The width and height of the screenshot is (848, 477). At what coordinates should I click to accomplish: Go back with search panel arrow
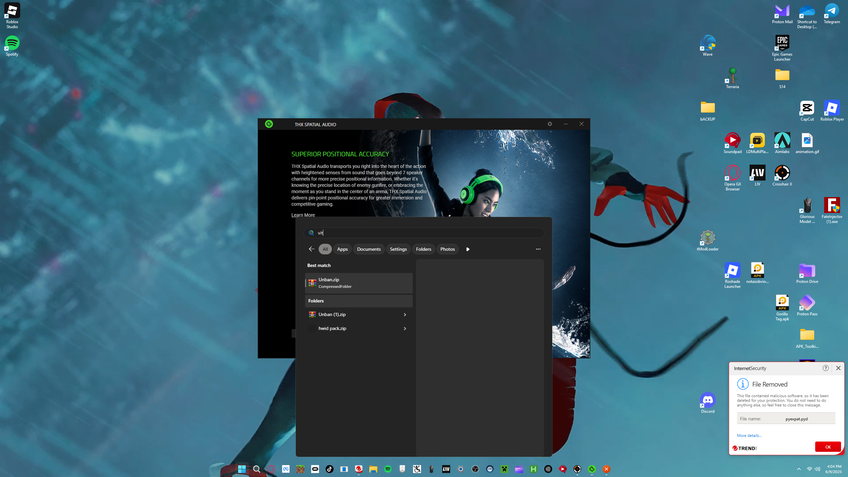[311, 249]
